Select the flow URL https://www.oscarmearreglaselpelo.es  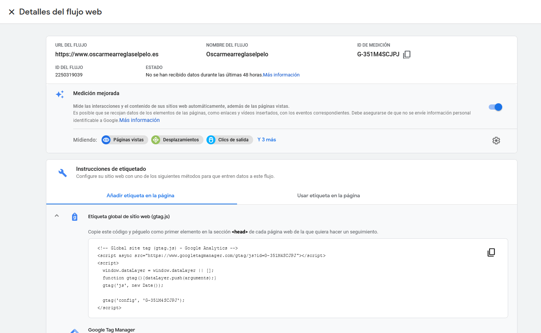point(107,54)
